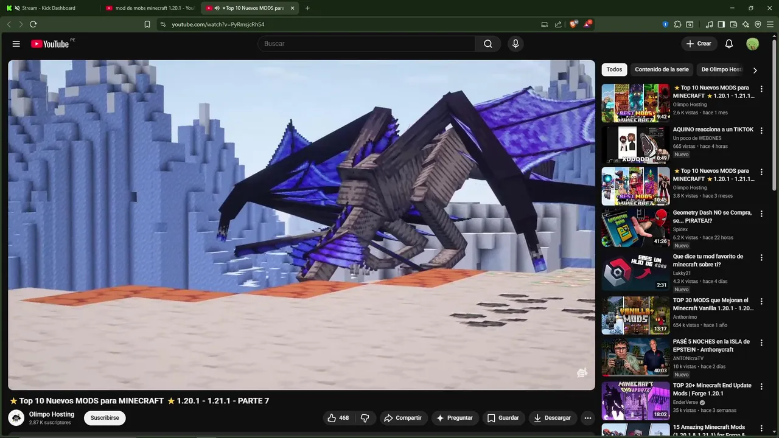The width and height of the screenshot is (779, 438).
Task: Click the Suscribirse button
Action: [x=105, y=418]
